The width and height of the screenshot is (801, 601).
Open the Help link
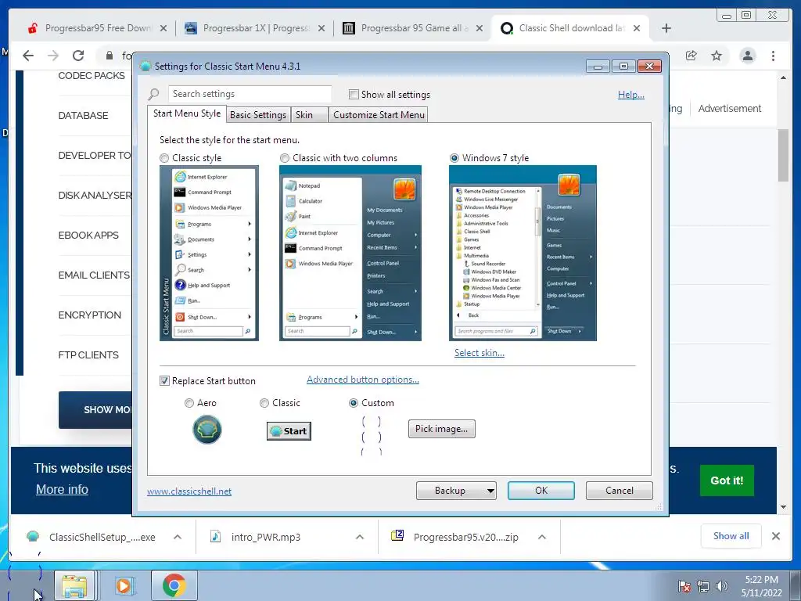631,95
